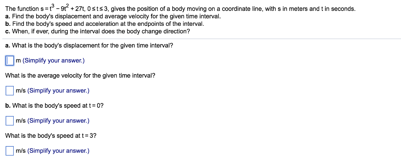Click the 'm' unit label after displacement box
The image size is (401, 157).
(18, 61)
